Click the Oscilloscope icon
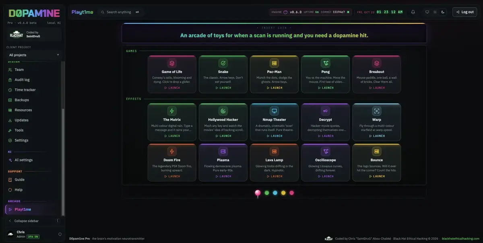This screenshot has height=243, width=483. point(325,152)
